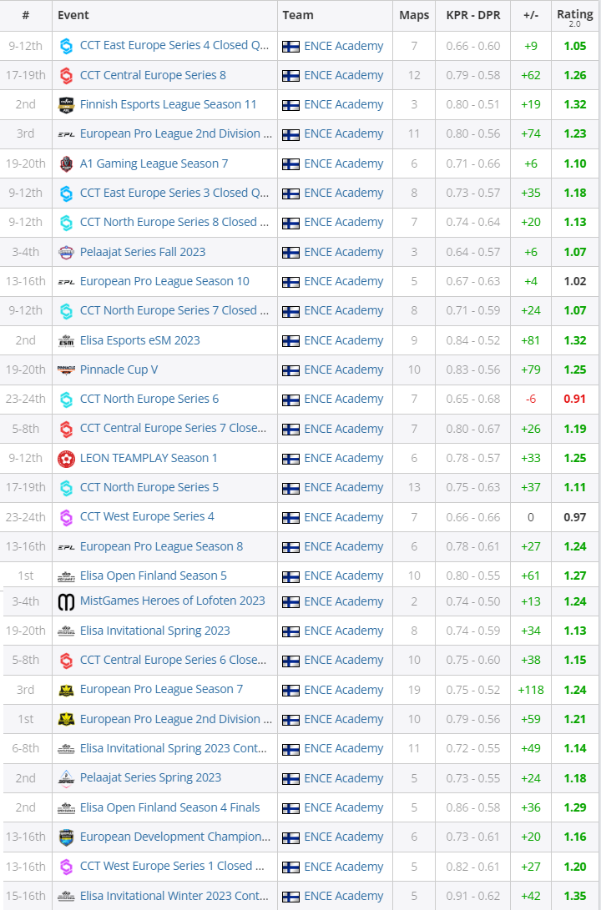
Task: Open the European Pro League Season 10 link
Action: 164,281
